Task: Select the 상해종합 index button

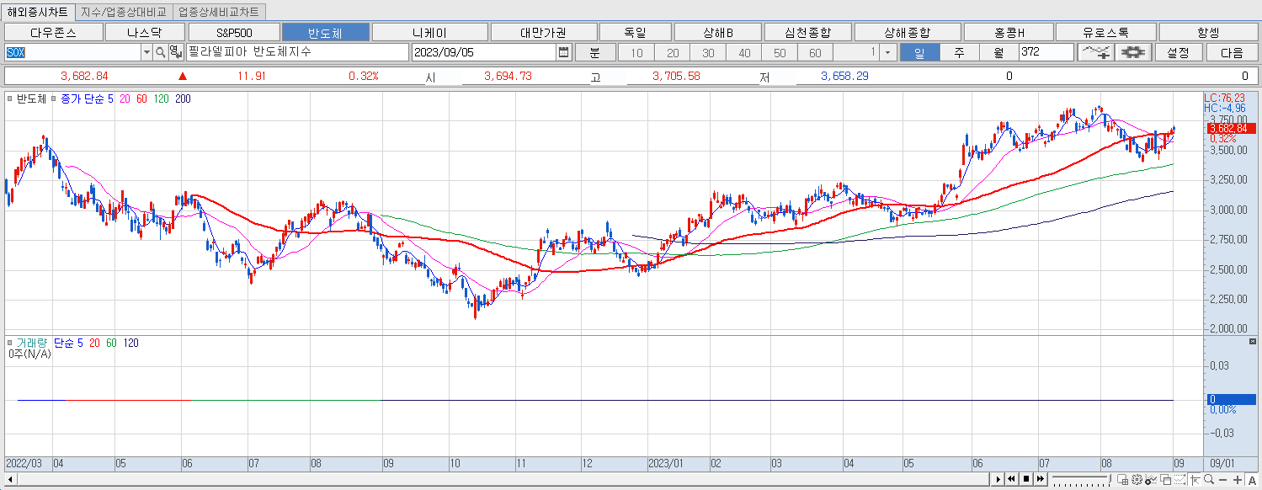Action: tap(907, 32)
